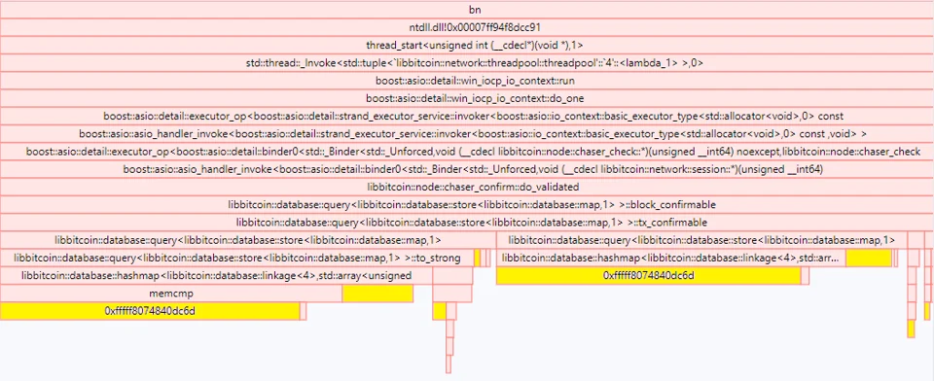The height and width of the screenshot is (381, 934).
Task: Select asio_handler_invoke binder0 network::session frame
Action: click(467, 170)
